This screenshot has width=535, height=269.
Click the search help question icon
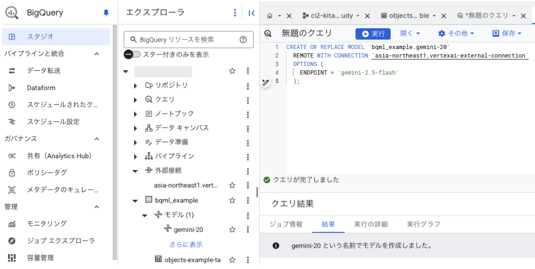tap(243, 40)
